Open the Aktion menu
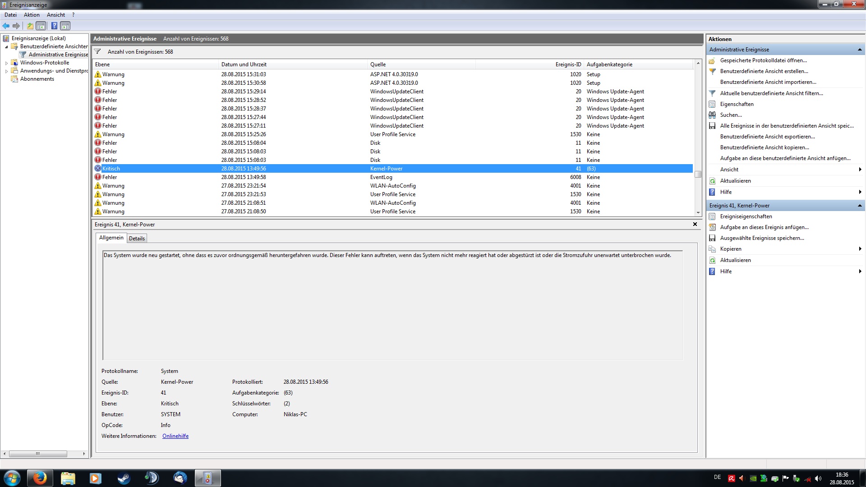This screenshot has height=487, width=866. click(x=32, y=15)
